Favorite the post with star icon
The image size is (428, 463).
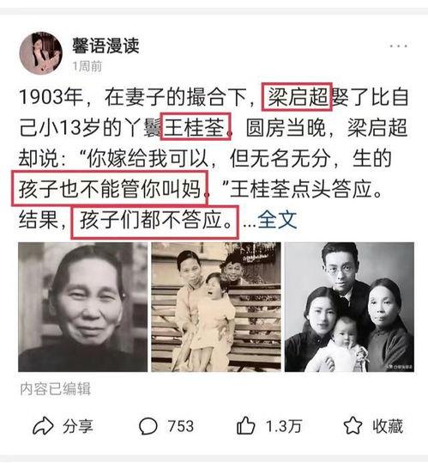click(x=353, y=425)
